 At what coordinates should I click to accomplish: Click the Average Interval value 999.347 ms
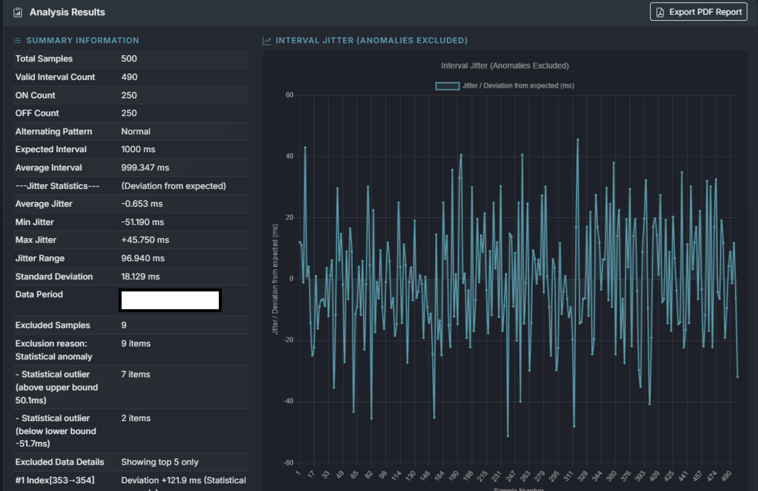(x=145, y=168)
